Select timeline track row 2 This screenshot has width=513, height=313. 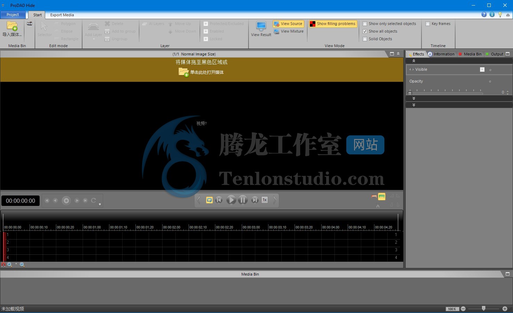tap(201, 242)
